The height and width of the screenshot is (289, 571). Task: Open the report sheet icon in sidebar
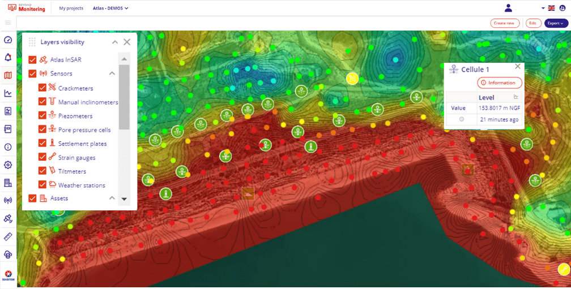pos(8,111)
